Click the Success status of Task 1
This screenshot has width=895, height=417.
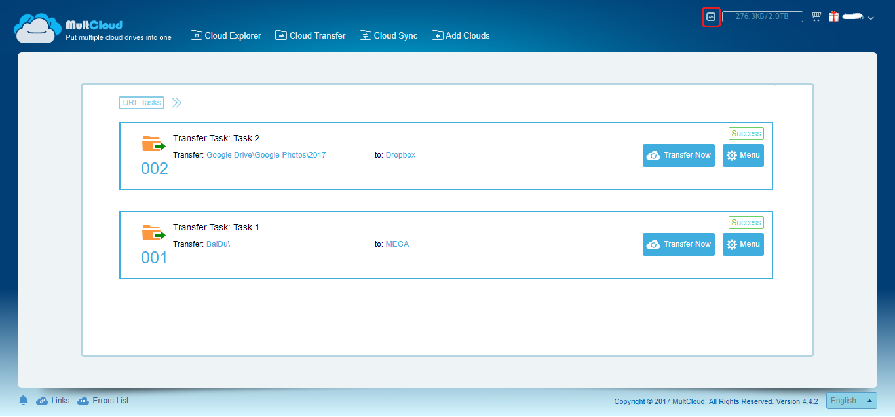point(746,223)
